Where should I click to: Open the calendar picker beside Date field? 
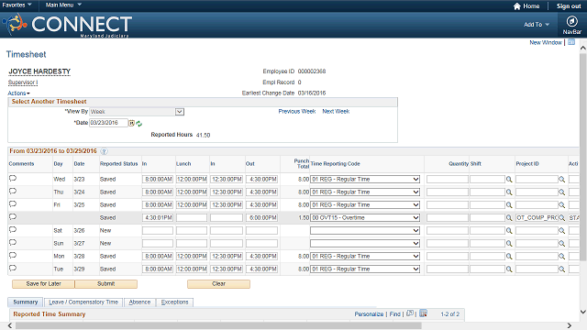(x=132, y=123)
